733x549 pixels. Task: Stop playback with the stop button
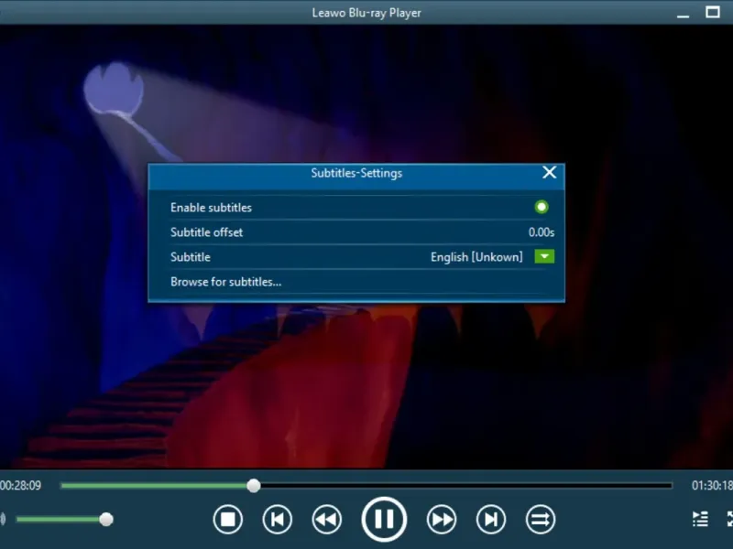227,519
